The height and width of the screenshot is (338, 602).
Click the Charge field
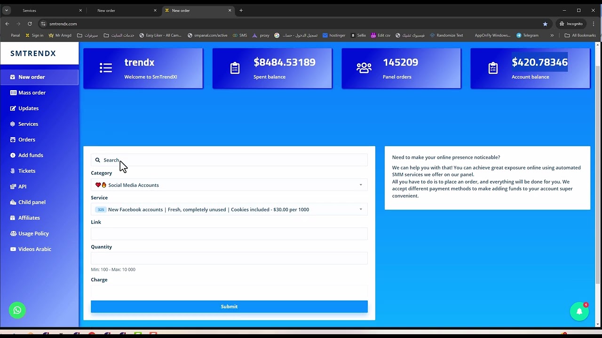coord(229,291)
